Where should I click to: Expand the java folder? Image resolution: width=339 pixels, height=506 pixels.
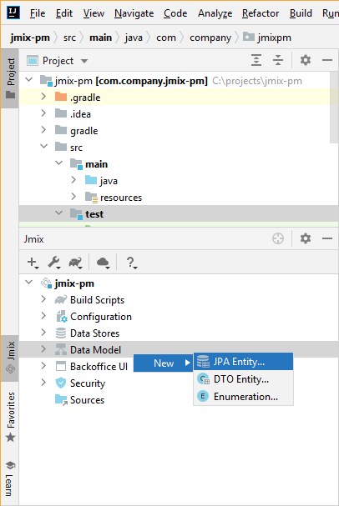click(x=73, y=179)
